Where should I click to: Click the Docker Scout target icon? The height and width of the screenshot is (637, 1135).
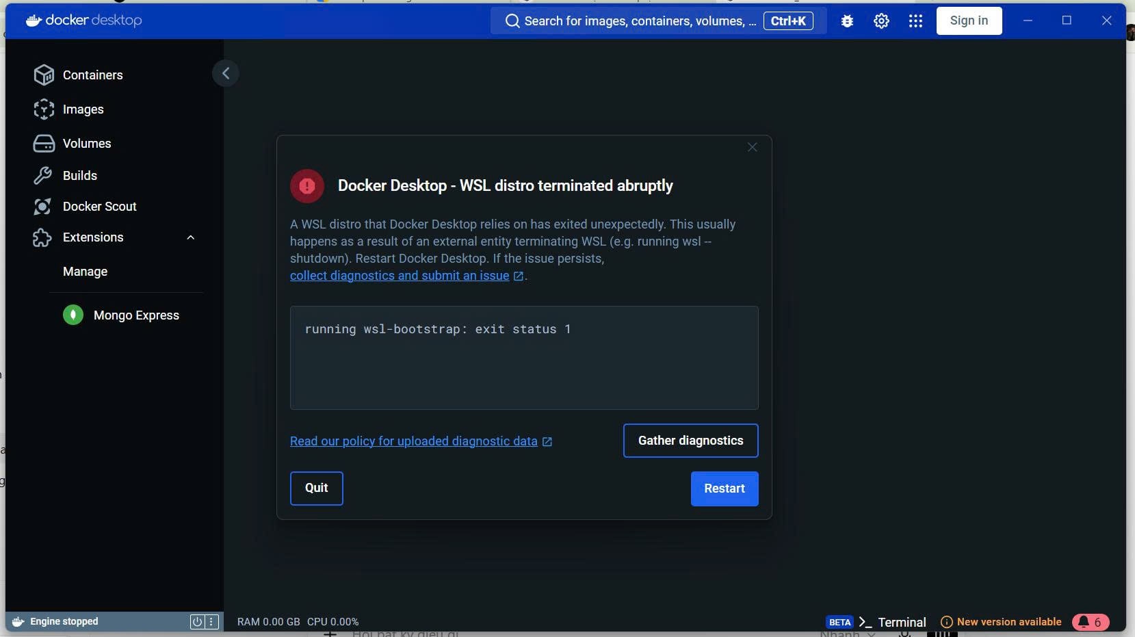(x=42, y=207)
